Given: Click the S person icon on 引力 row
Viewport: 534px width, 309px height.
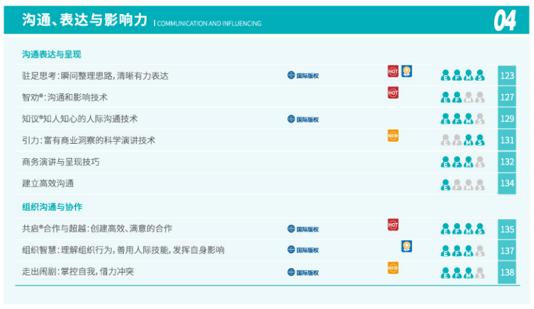Looking at the screenshot, I should point(480,140).
